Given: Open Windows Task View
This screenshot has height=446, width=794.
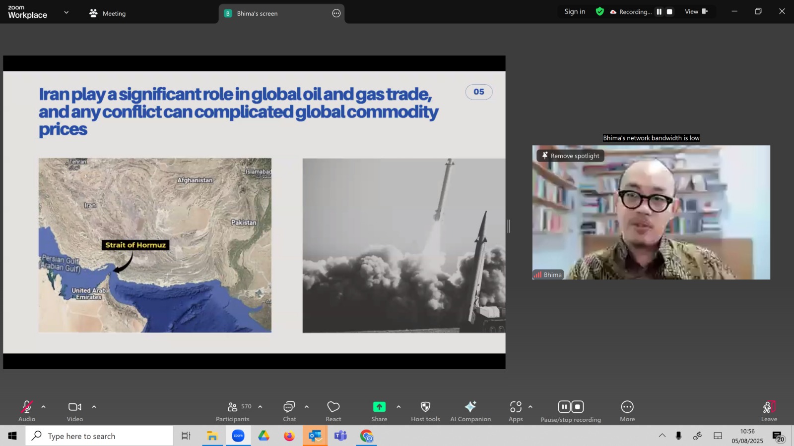Looking at the screenshot, I should (x=186, y=436).
